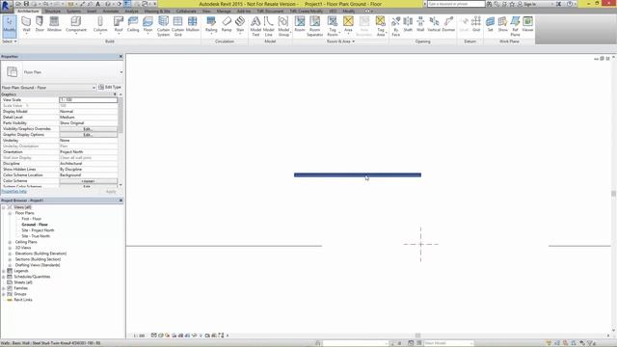The width and height of the screenshot is (617, 347).
Task: Select the Grid datum tool
Action: pos(476,24)
